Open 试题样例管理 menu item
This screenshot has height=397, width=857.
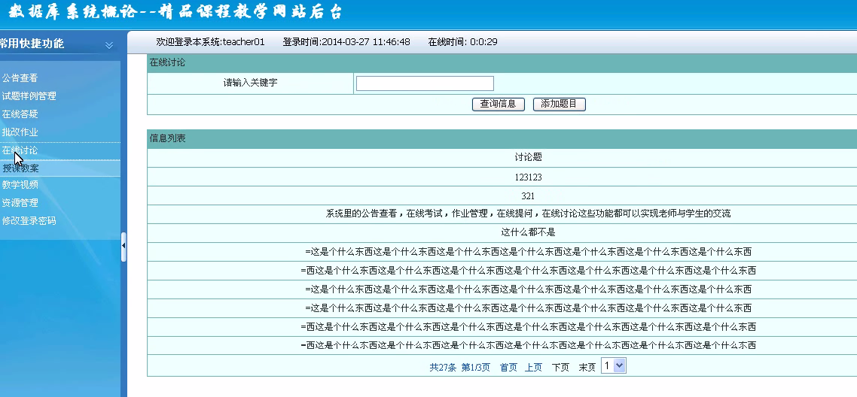point(29,96)
